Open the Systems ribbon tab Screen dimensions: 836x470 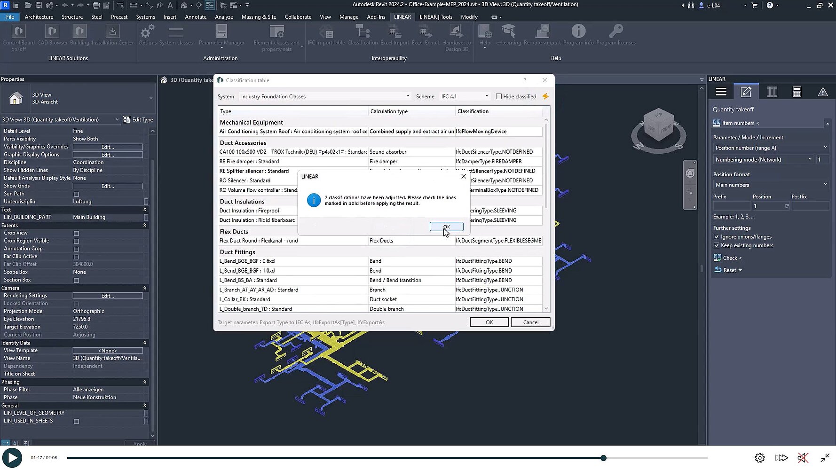coord(145,16)
